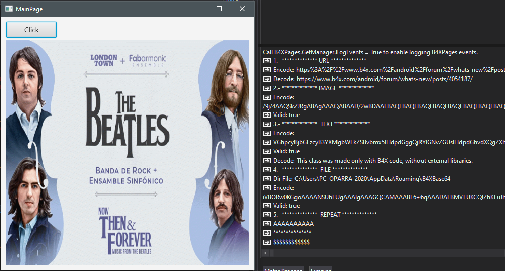Click the arrow icon beside "Encode: https%3A" row
Image resolution: width=505 pixels, height=271 pixels.
click(267, 69)
